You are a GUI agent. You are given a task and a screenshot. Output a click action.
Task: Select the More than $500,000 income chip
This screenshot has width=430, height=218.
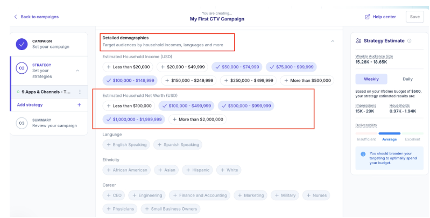point(307,81)
